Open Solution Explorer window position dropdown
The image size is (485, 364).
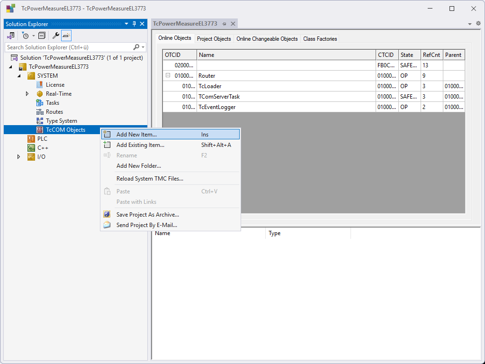pos(126,24)
